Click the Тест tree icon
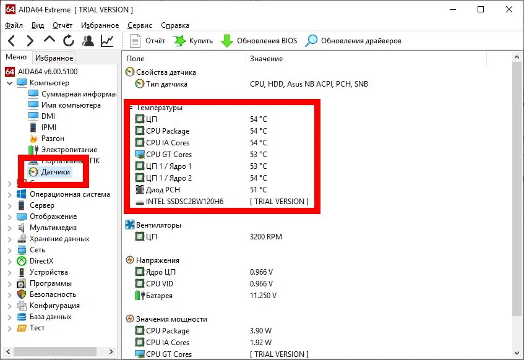 pos(22,328)
